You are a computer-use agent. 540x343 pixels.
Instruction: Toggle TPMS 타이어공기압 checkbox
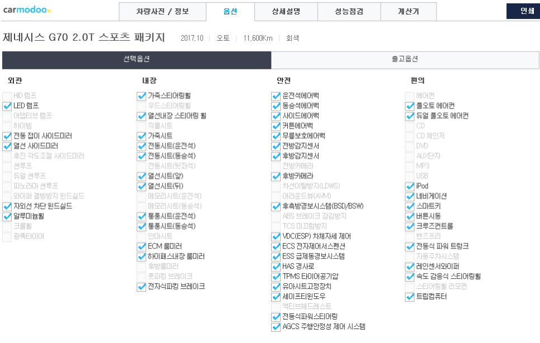tap(276, 277)
